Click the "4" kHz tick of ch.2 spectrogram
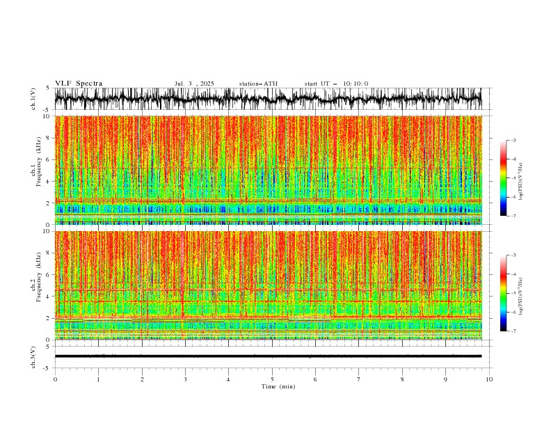Image resolution: width=551 pixels, height=426 pixels. coord(49,297)
